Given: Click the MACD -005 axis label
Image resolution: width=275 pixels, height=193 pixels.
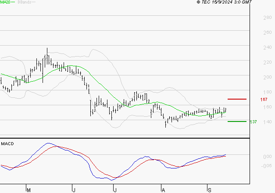Looking at the screenshot, I should click(267, 166).
